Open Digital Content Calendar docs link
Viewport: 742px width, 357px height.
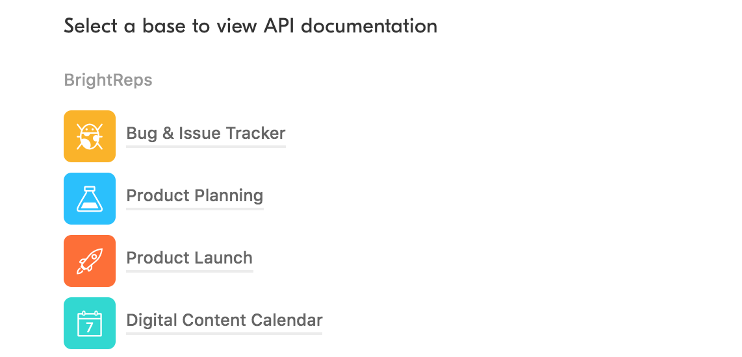[224, 321]
